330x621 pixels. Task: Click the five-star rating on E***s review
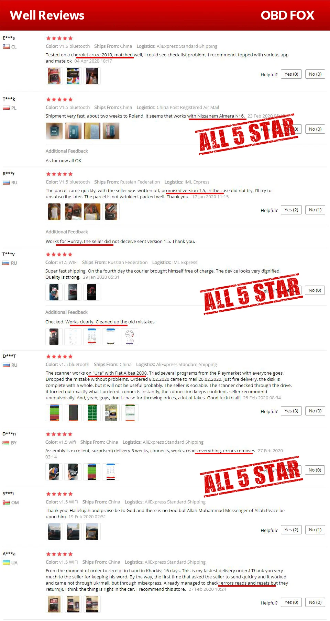[59, 38]
